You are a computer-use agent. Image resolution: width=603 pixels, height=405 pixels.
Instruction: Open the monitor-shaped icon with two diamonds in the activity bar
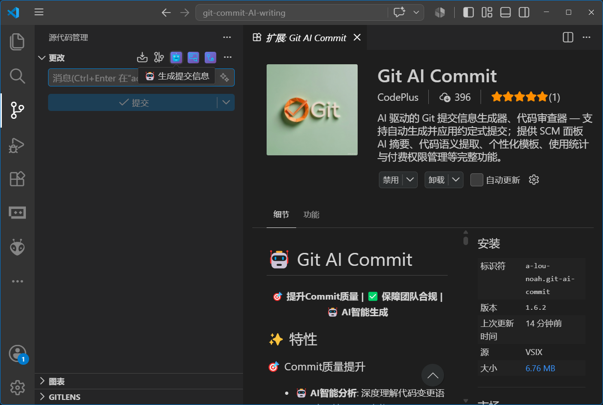(17, 213)
